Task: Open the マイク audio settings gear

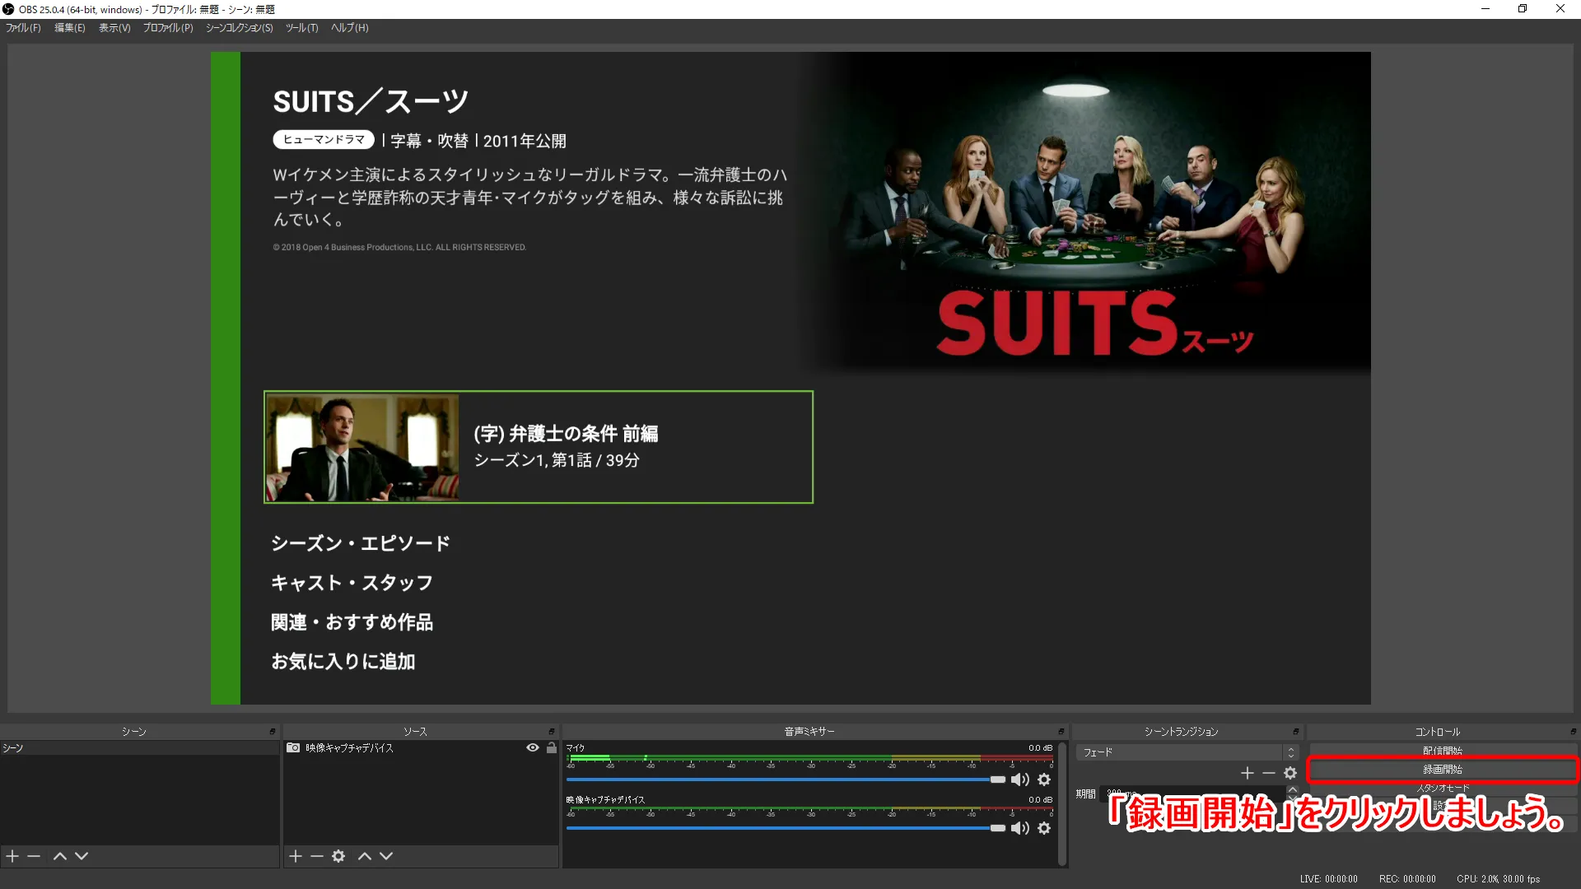Action: coord(1044,780)
